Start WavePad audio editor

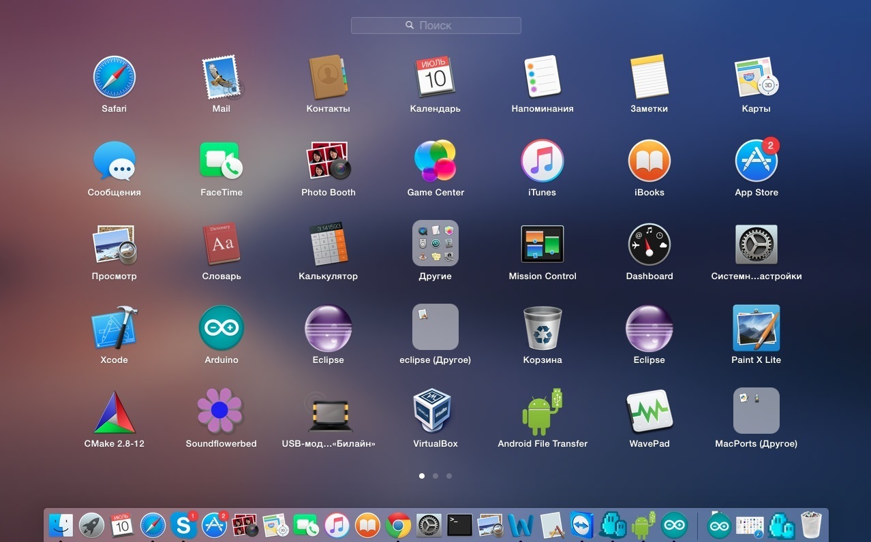tap(649, 411)
